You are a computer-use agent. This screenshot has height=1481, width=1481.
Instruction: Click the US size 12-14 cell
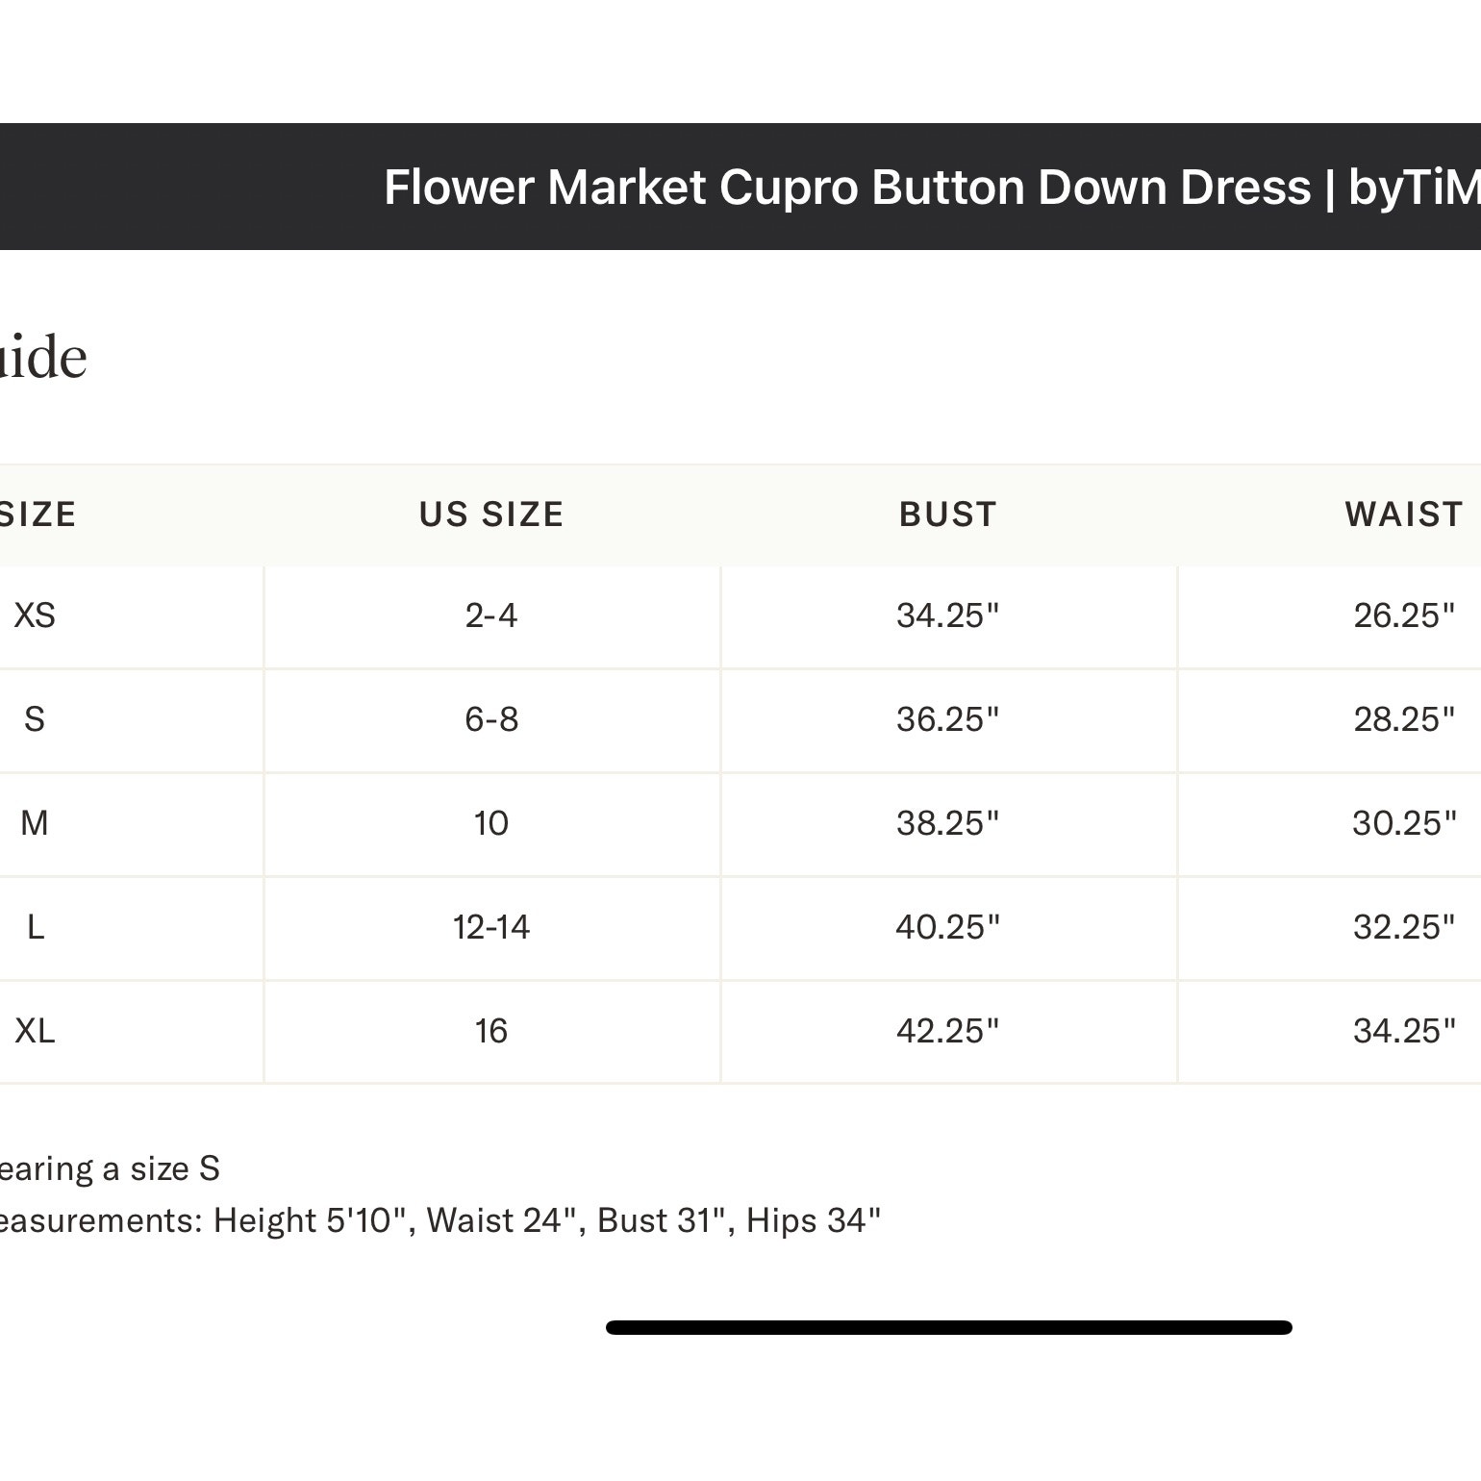(491, 927)
